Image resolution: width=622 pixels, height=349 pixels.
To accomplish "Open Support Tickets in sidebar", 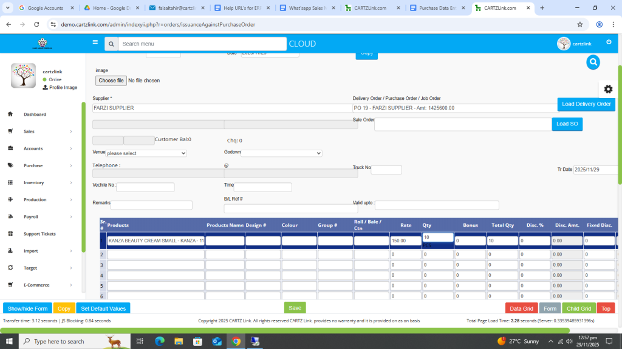I will pyautogui.click(x=39, y=234).
